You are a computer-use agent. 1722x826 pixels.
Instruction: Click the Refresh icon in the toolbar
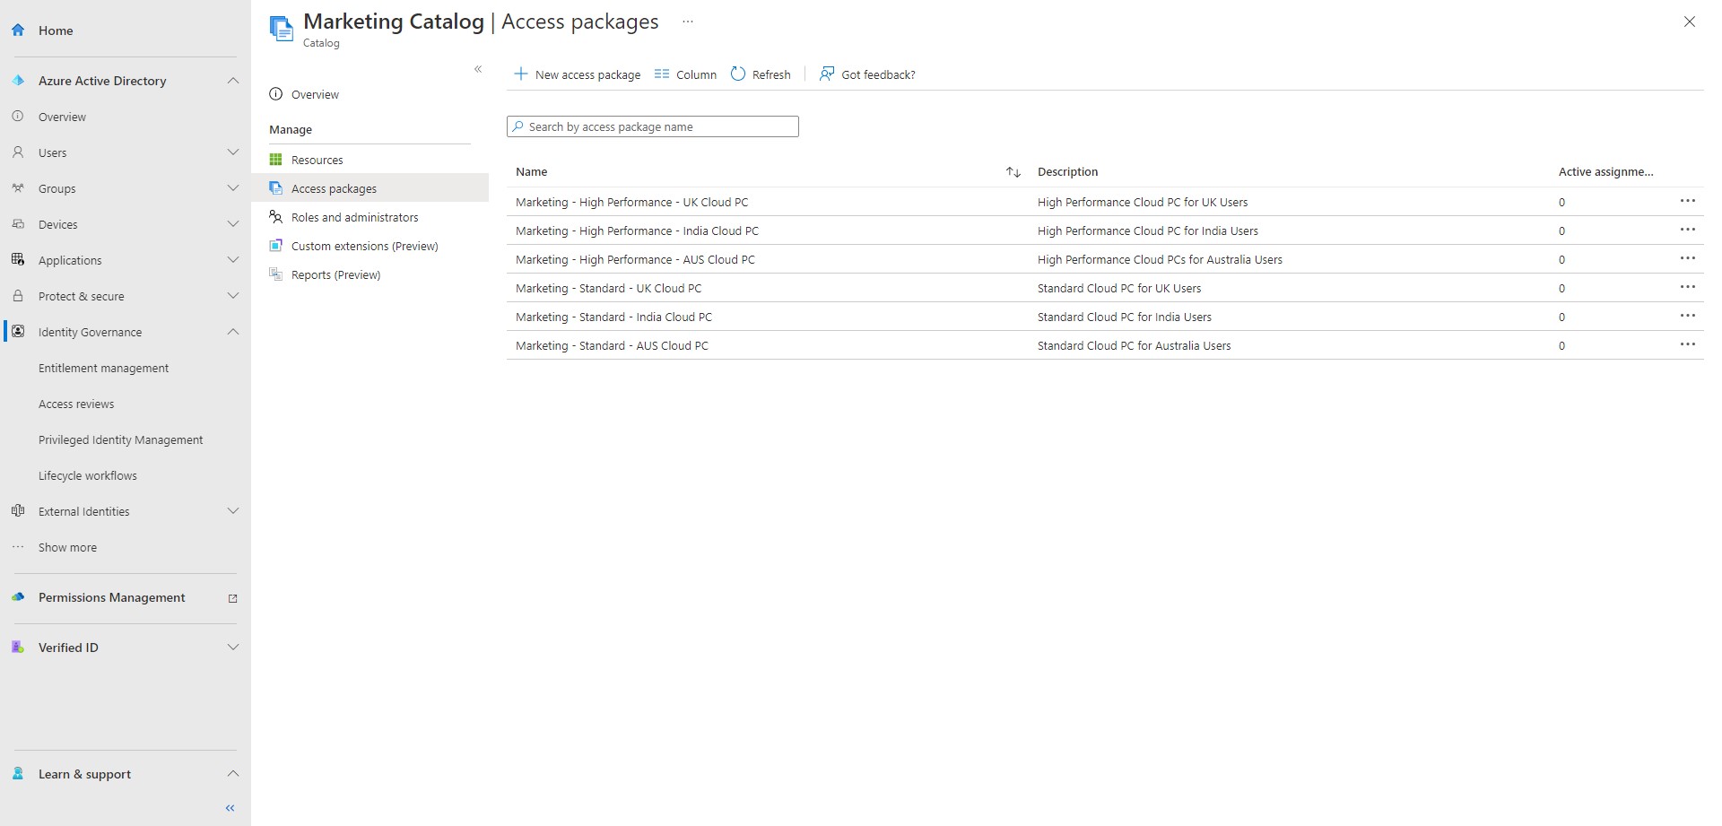[738, 74]
